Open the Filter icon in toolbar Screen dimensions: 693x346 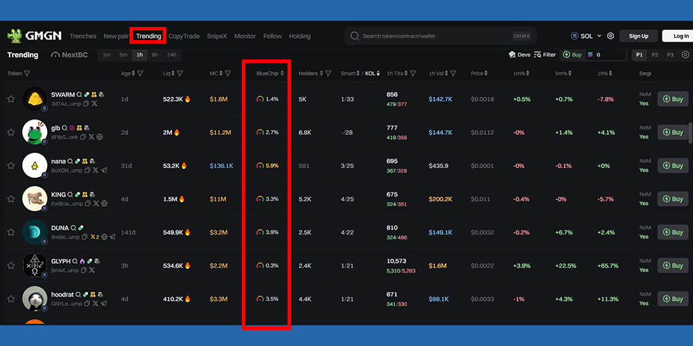[x=545, y=55]
